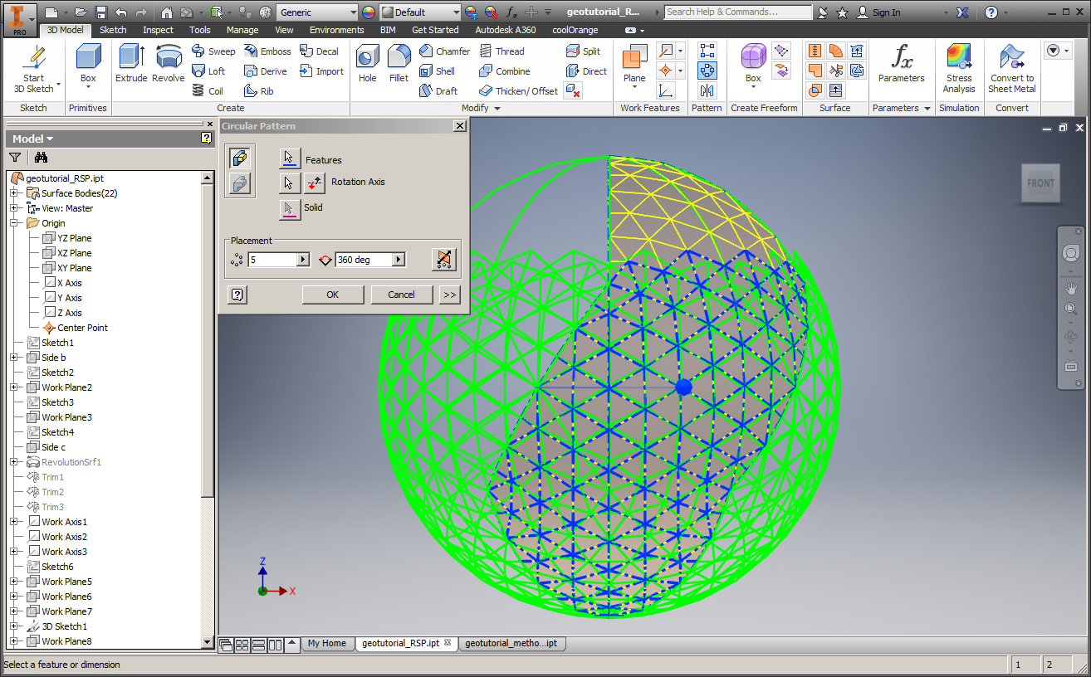Open the Inspect ribbon tab

158,30
